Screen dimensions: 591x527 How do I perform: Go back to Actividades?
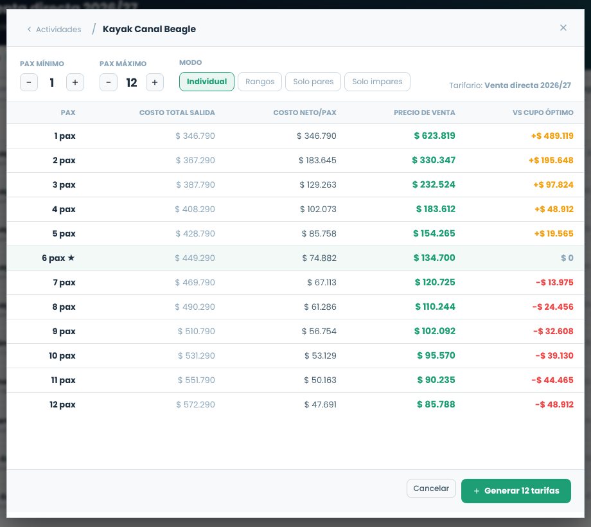tap(54, 30)
